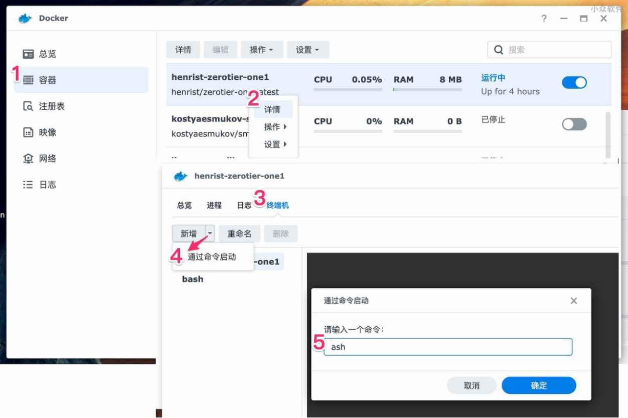Click the 搜索 search field

[x=549, y=50]
